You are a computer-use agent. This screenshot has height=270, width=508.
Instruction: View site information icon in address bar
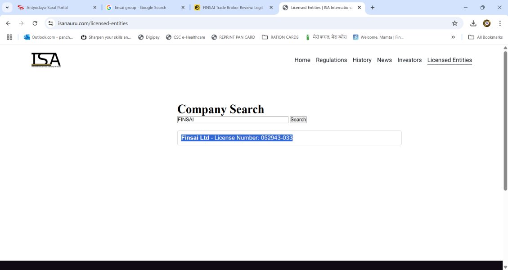point(51,23)
